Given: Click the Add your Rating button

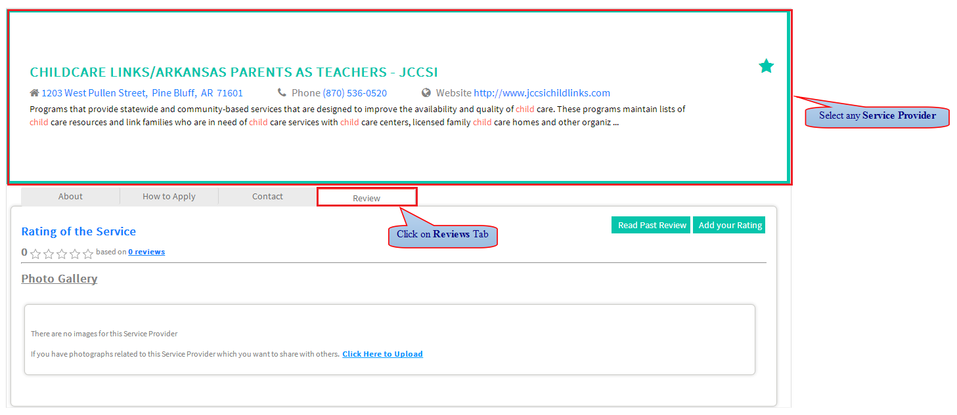Looking at the screenshot, I should (729, 225).
